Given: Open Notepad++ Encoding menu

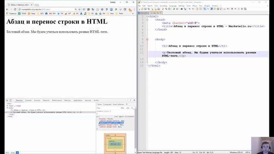Looking at the screenshot, I should (x=164, y=6).
